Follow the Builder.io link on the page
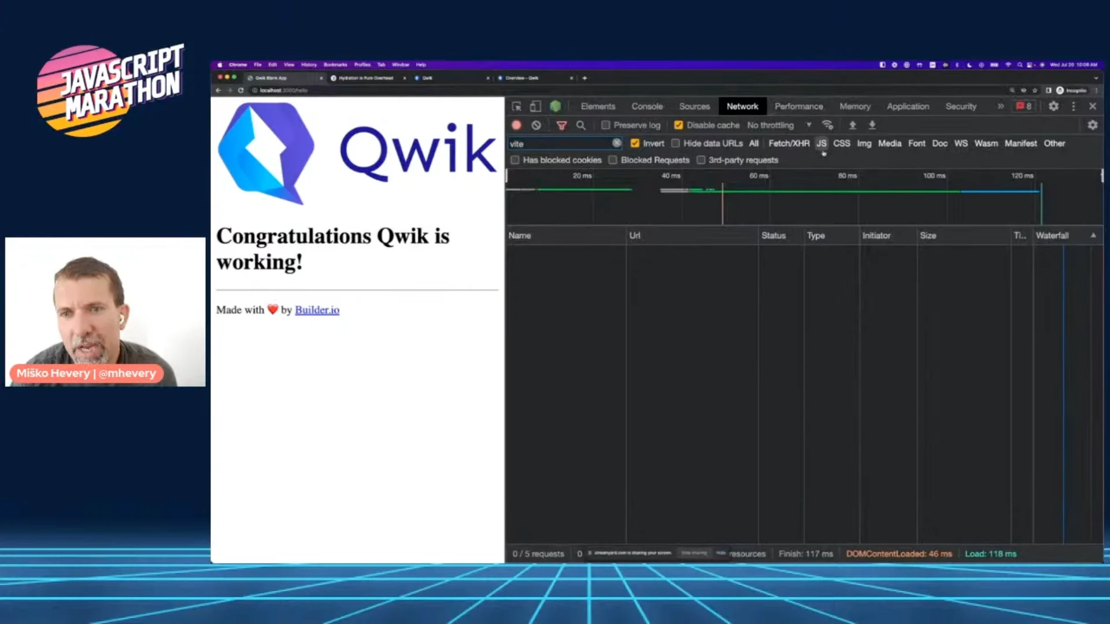Image resolution: width=1110 pixels, height=624 pixels. pyautogui.click(x=317, y=310)
